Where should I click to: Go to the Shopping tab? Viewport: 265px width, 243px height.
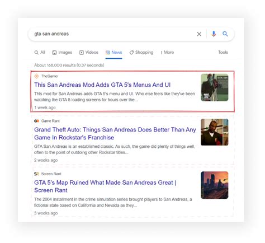[x=141, y=53]
